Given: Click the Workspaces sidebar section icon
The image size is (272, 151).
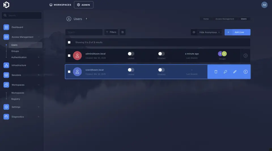Looking at the screenshot, I should [x=6, y=85].
